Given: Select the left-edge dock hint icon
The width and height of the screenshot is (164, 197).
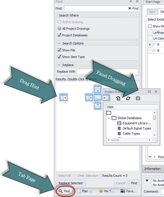Looking at the screenshot, I should [64, 97].
